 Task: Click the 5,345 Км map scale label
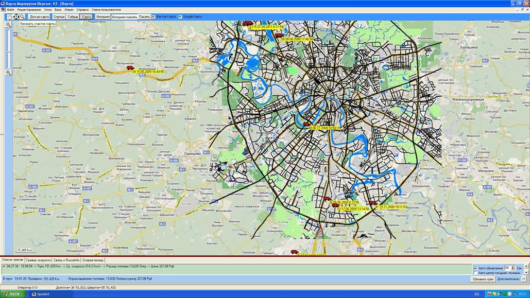(x=25, y=250)
